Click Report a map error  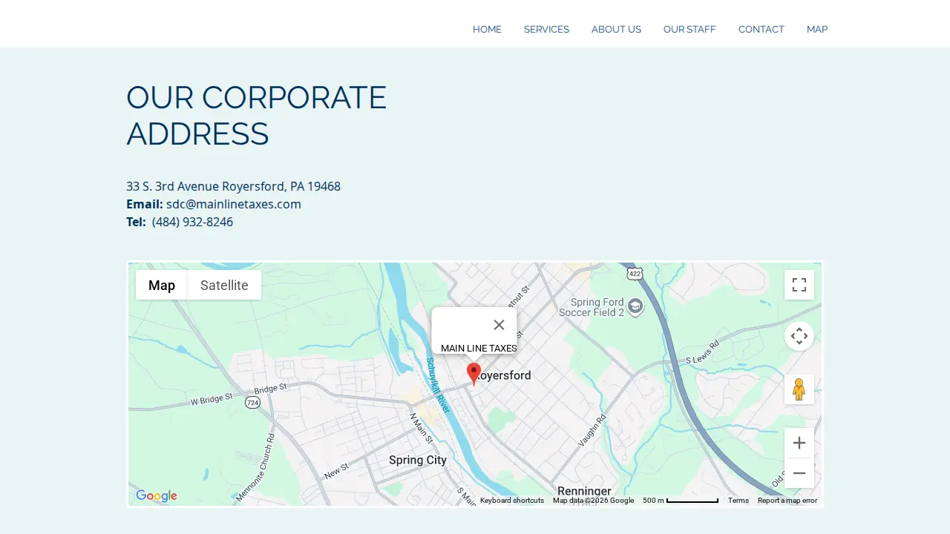click(787, 501)
